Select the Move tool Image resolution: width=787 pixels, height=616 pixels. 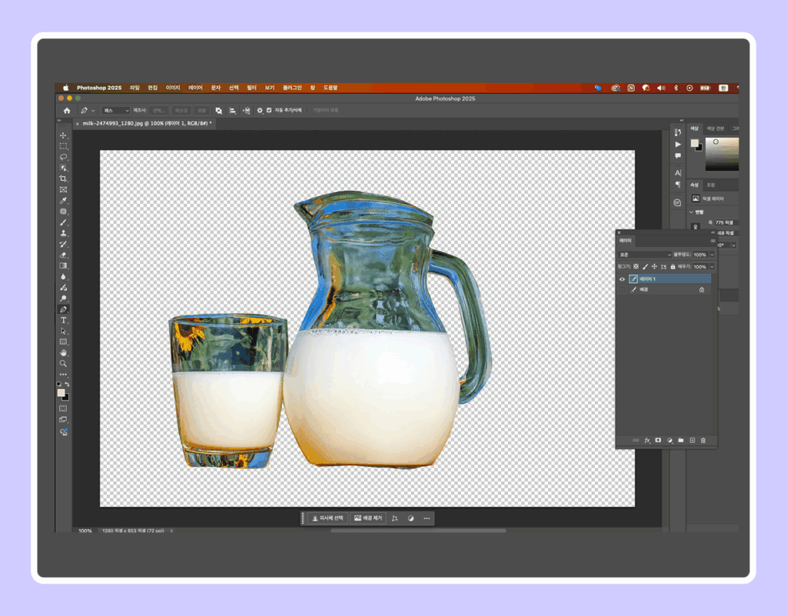click(x=63, y=135)
